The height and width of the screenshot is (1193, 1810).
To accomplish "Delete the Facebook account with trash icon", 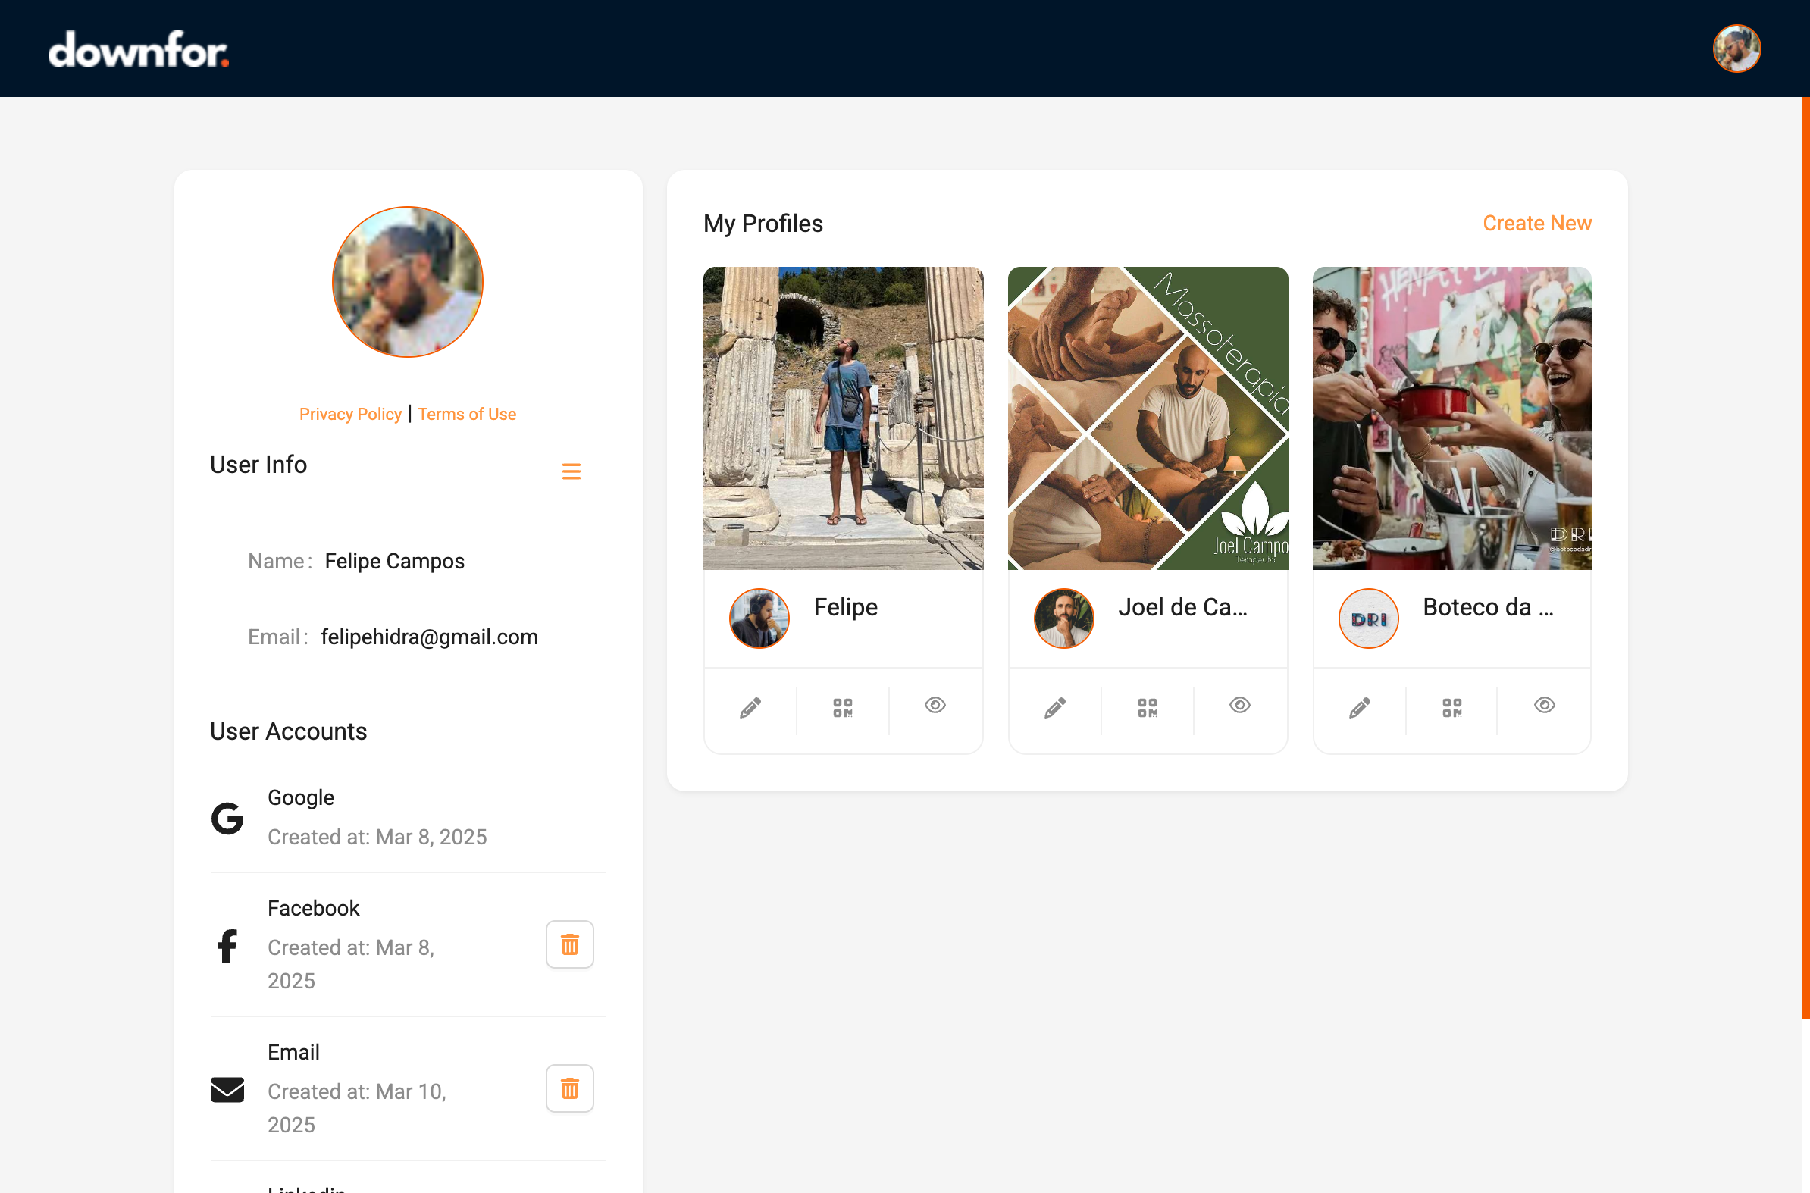I will point(569,944).
